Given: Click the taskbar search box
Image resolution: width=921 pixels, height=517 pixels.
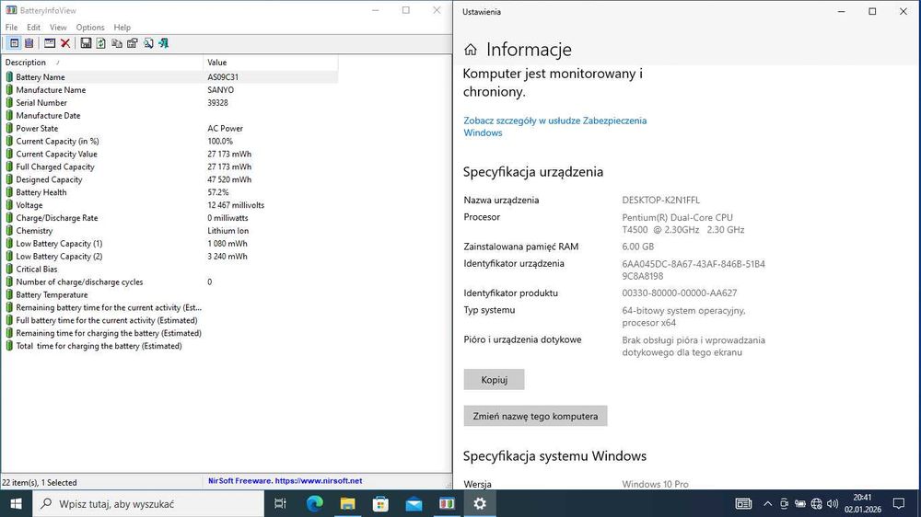Looking at the screenshot, I should (x=148, y=503).
